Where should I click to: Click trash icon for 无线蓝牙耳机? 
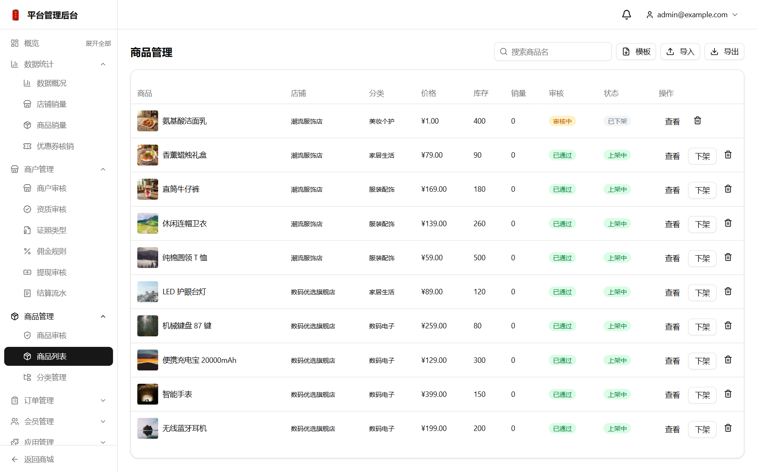(728, 428)
